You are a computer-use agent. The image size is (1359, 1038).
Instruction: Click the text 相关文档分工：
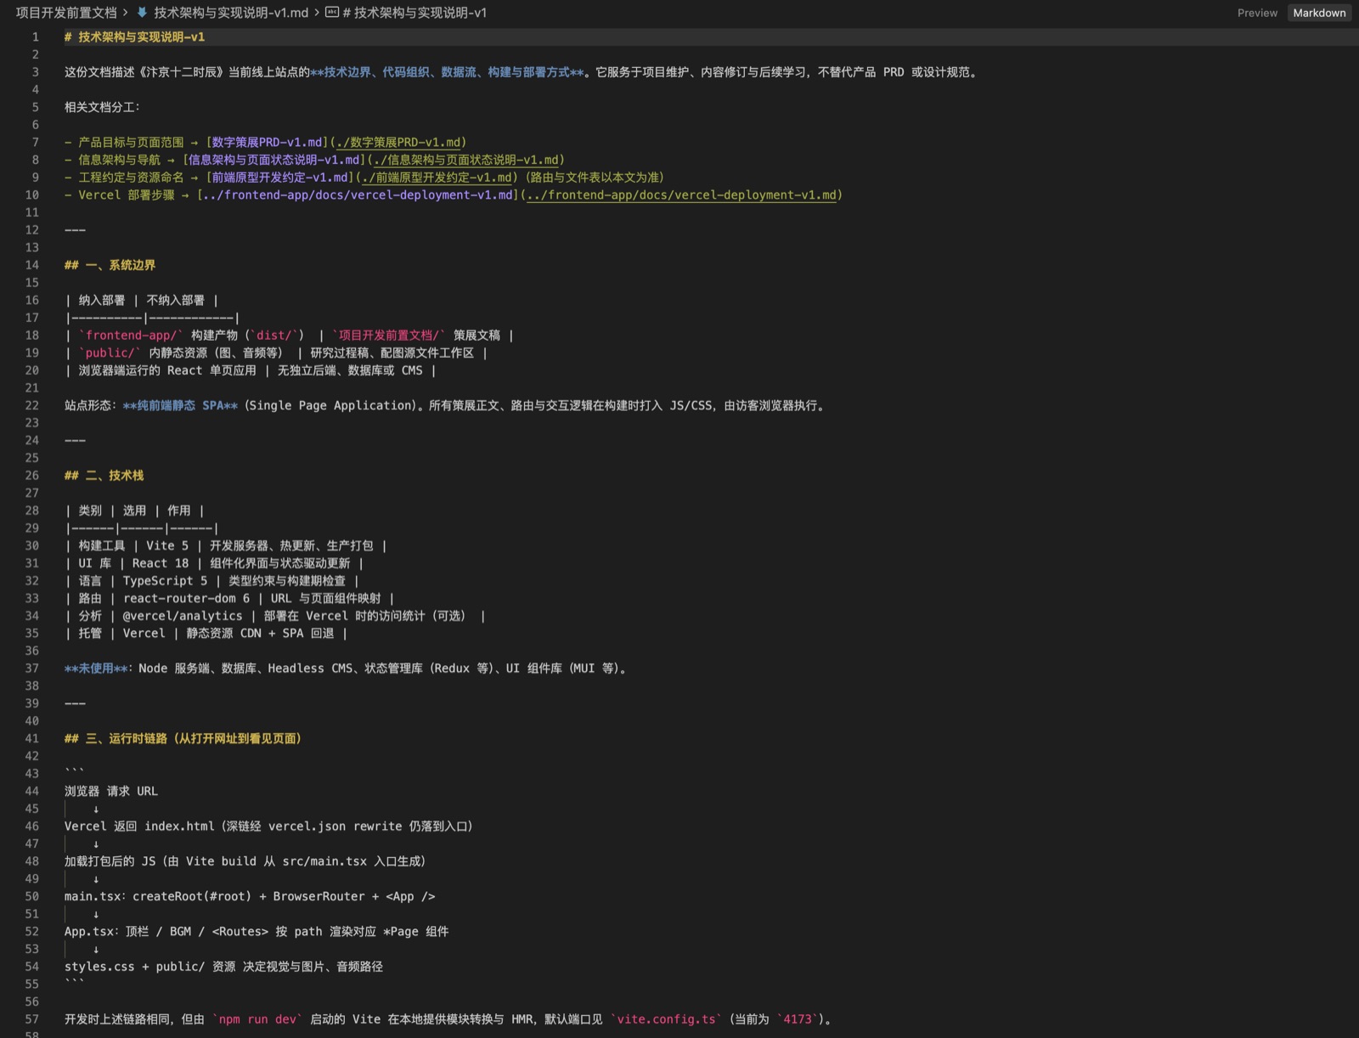(102, 107)
